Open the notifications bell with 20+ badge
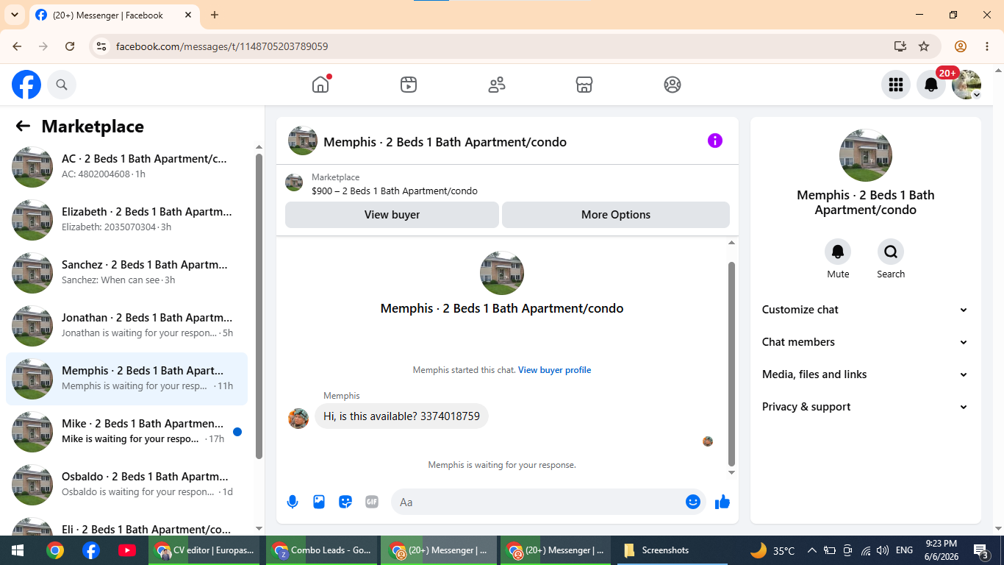 pos(931,85)
